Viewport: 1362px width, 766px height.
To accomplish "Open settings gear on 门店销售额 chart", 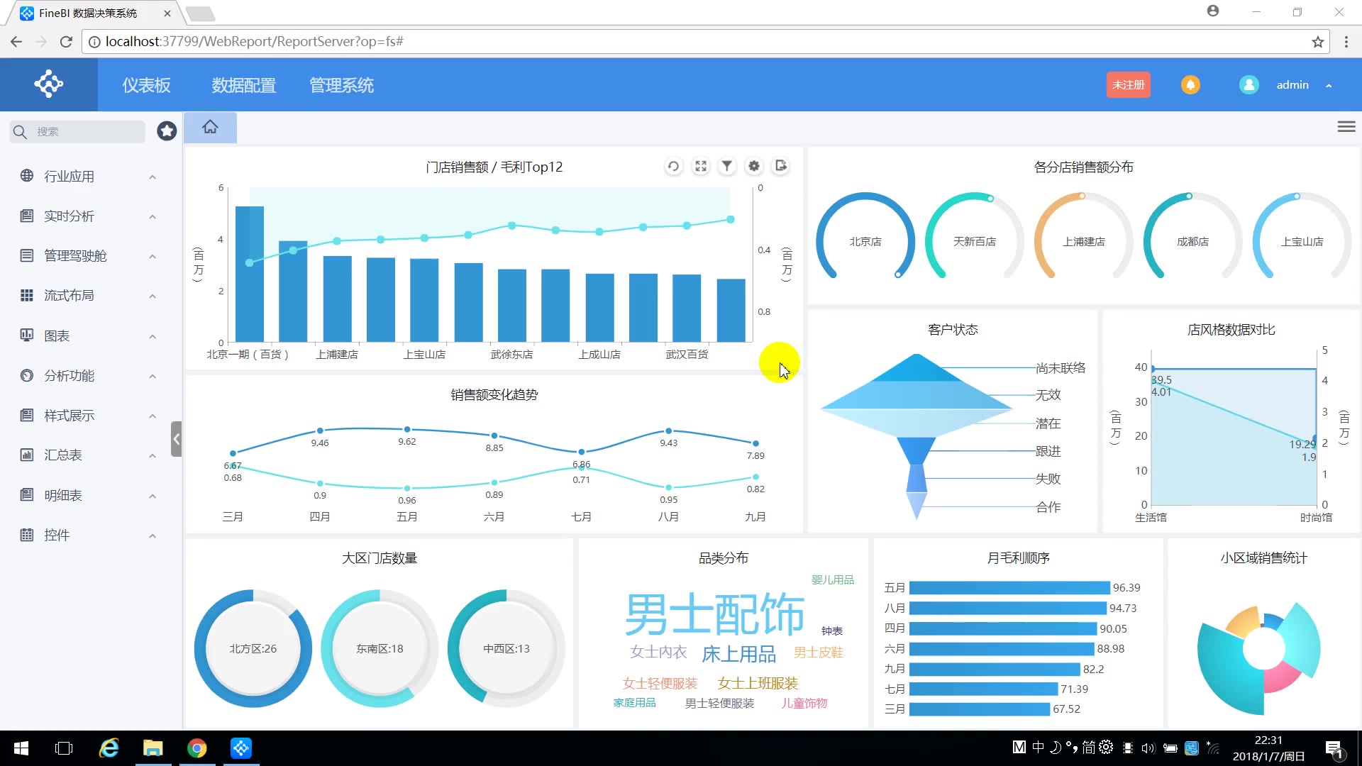I will [754, 166].
